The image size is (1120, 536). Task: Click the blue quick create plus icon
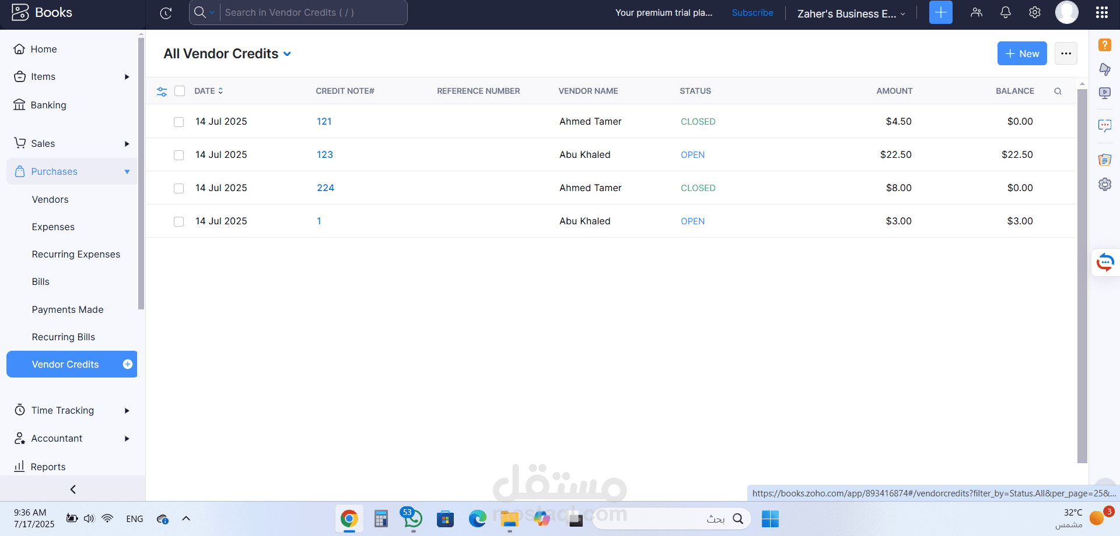940,12
